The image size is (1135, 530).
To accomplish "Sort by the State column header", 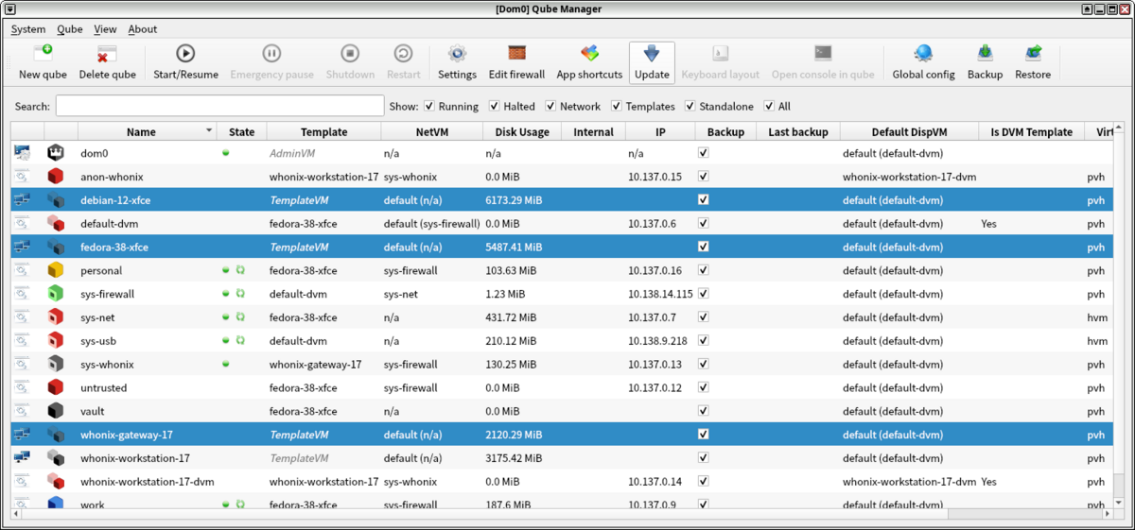I will [242, 132].
